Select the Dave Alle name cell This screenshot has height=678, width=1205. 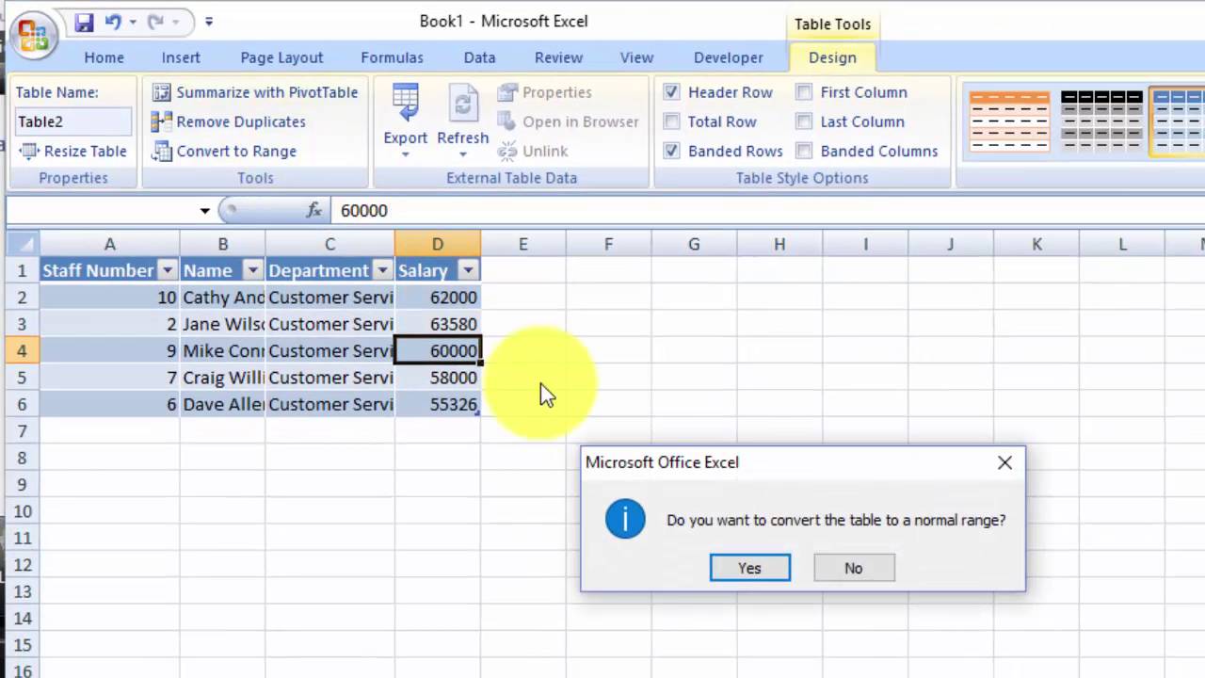point(223,404)
